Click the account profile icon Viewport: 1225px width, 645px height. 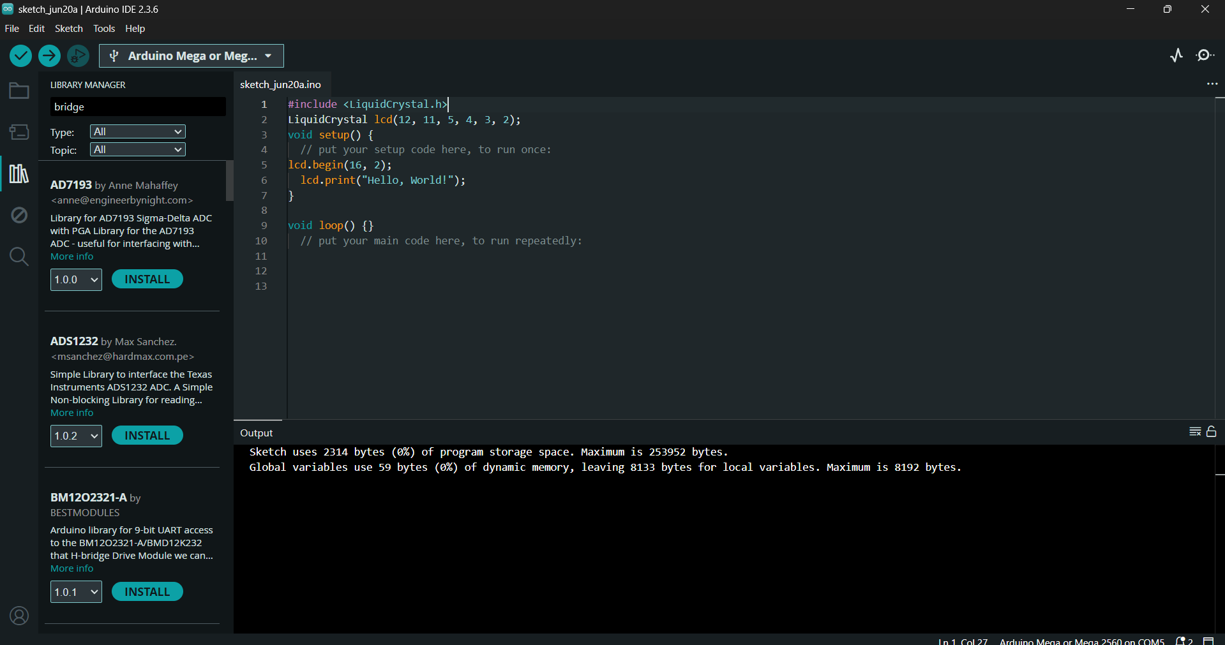19,616
